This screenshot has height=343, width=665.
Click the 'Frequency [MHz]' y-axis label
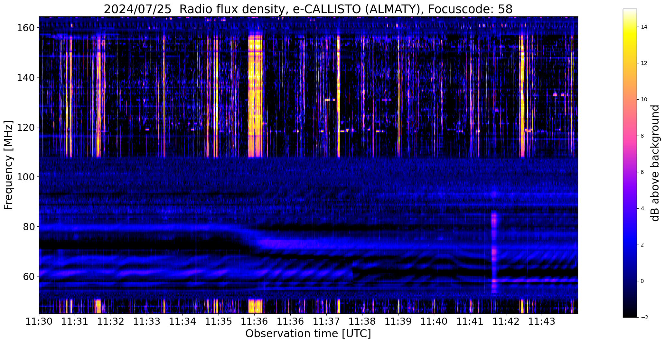(8, 165)
